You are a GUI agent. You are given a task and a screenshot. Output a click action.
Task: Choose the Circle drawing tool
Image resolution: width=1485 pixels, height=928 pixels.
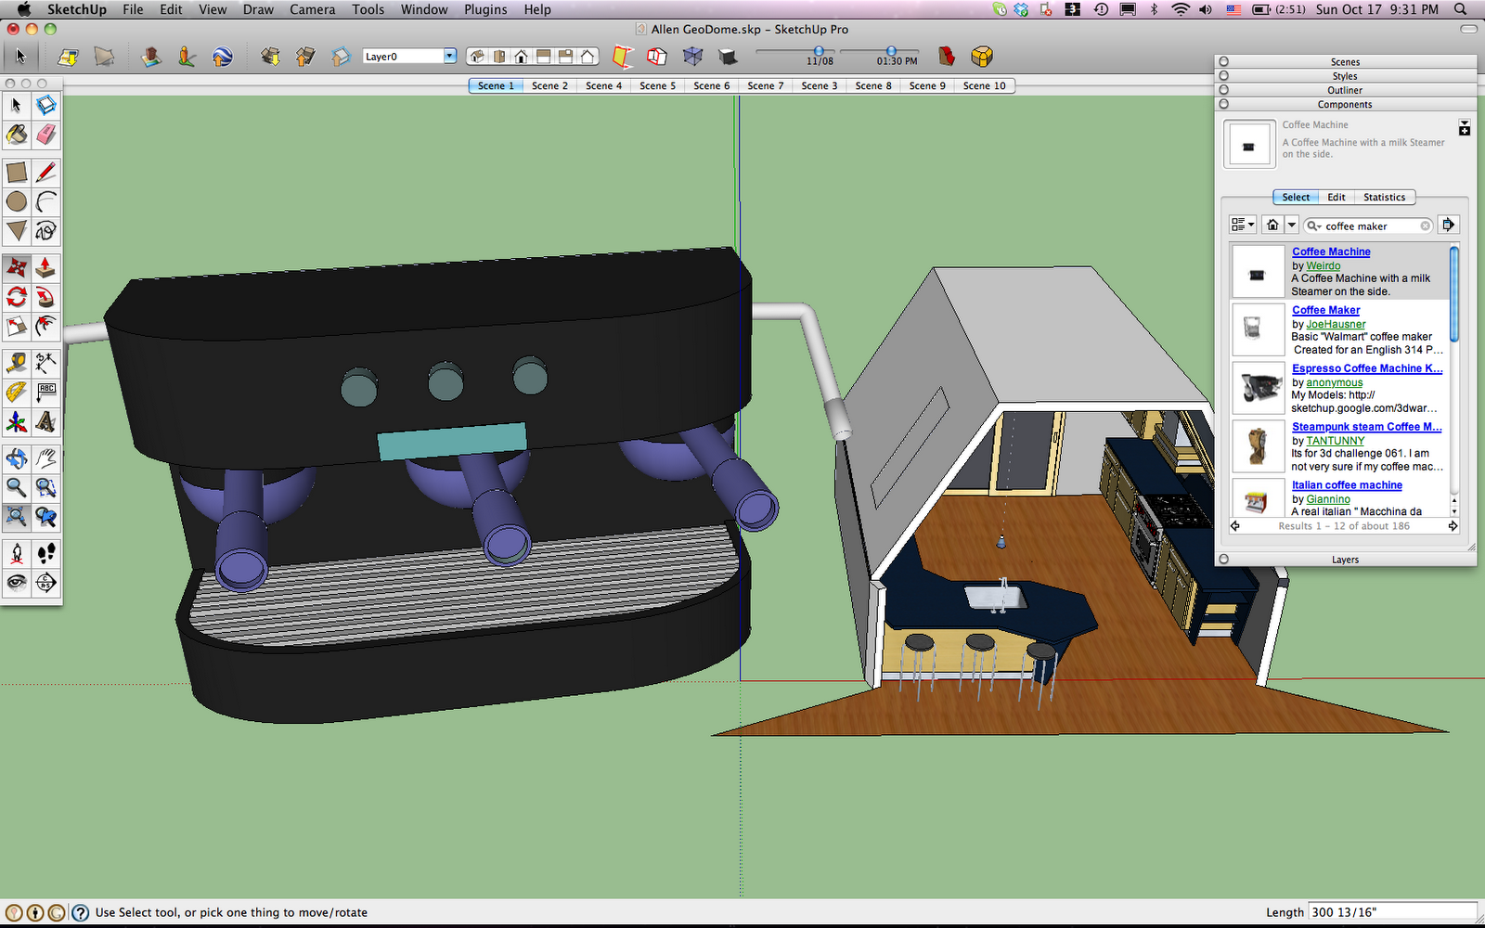point(17,201)
